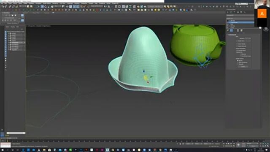Image resolution: width=270 pixels, height=152 pixels.
Task: Switch command panel to Modify tab
Action: click(231, 12)
